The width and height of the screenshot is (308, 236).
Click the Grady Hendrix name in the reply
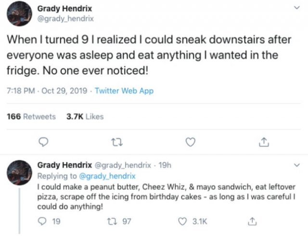pos(64,165)
